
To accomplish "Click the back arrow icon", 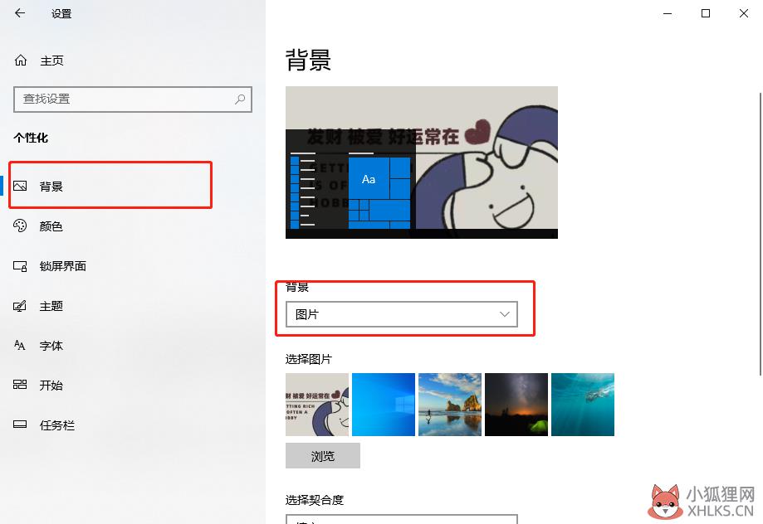I will coord(19,13).
